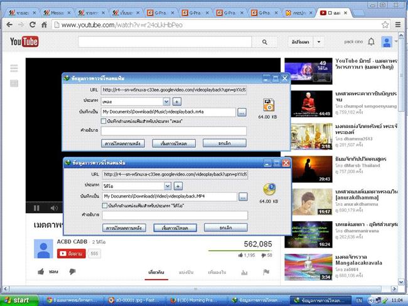408x306 pixels.
Task: Mute the video with speaker icon
Action: [x=54, y=208]
